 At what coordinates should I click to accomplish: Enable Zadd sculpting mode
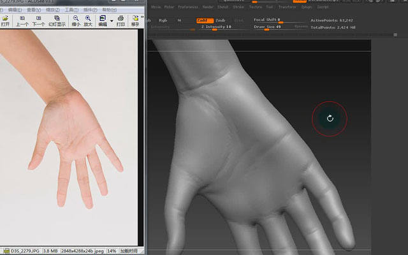tap(205, 20)
